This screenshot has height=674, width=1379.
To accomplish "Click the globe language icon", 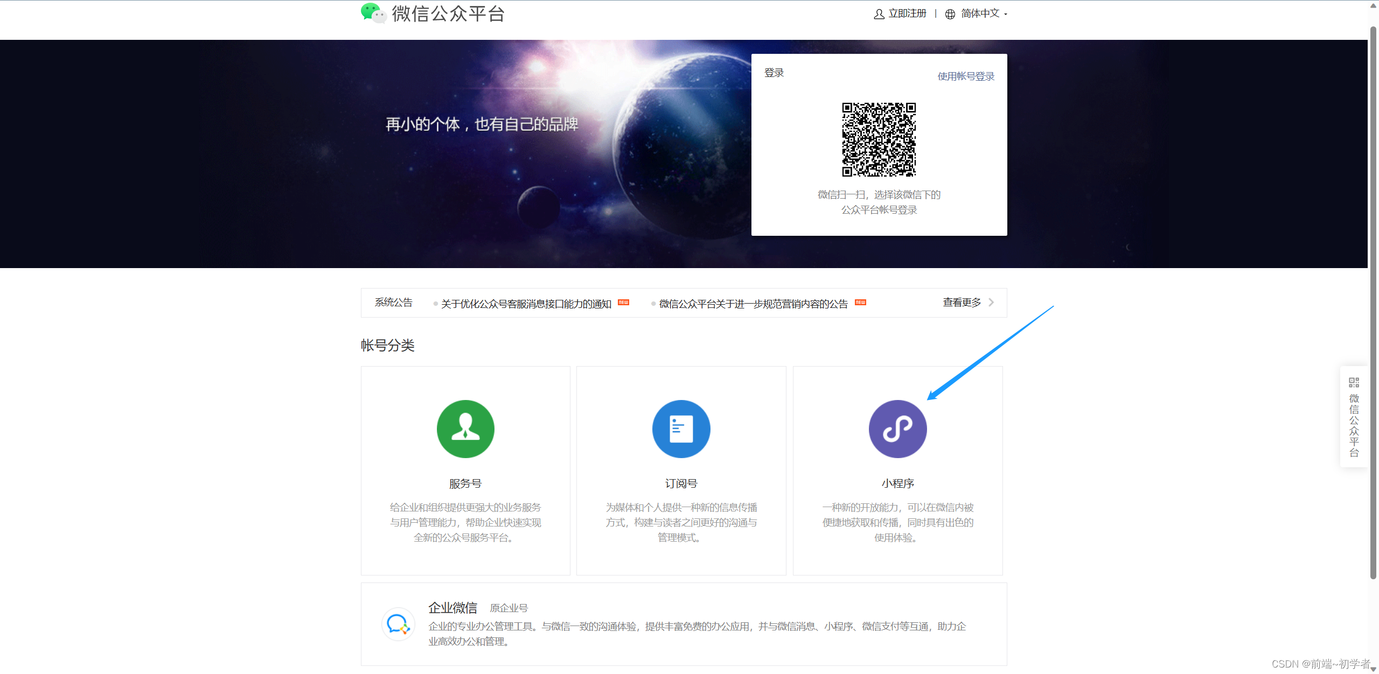I will [x=950, y=14].
